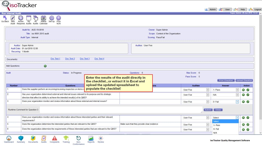Viewport: 262px width, 147px height.
Task: Click Upload Checklist button
Action: coord(244,80)
